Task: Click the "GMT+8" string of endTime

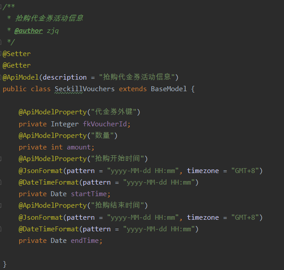Action: (245, 218)
